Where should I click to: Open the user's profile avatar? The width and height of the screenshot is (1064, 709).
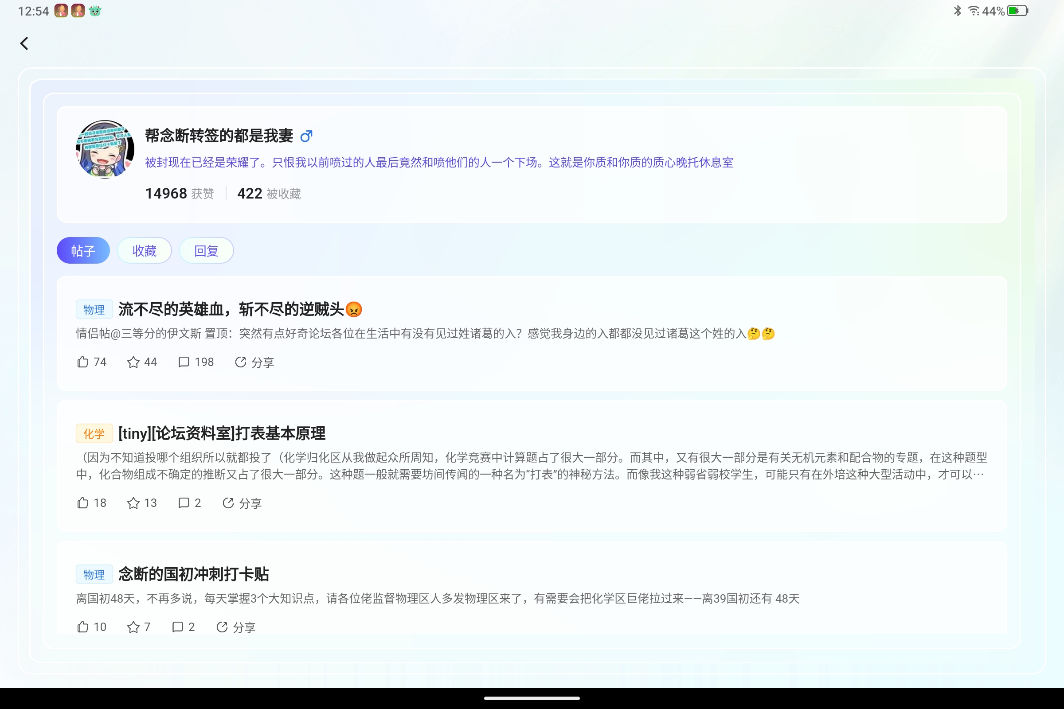[x=105, y=149]
